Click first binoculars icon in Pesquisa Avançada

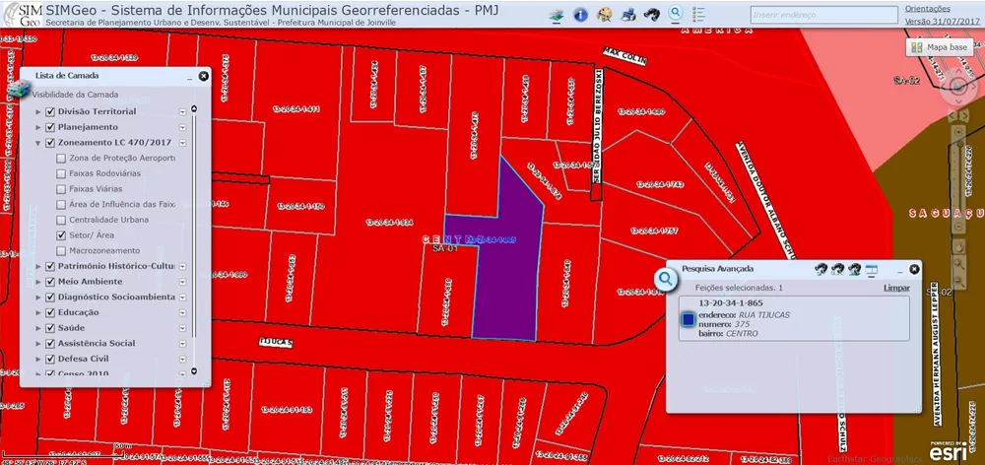coord(821,270)
